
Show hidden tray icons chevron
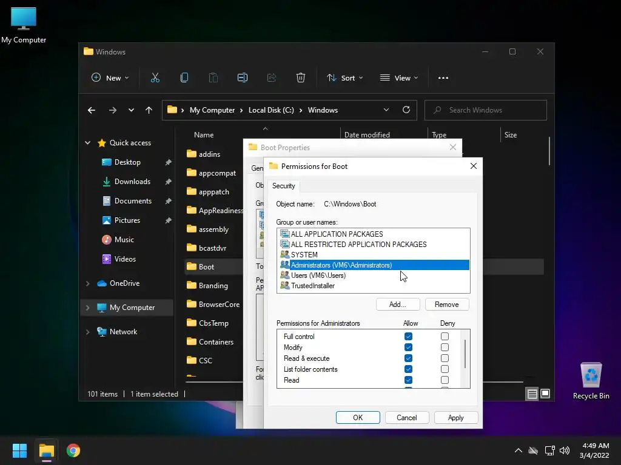(x=518, y=450)
